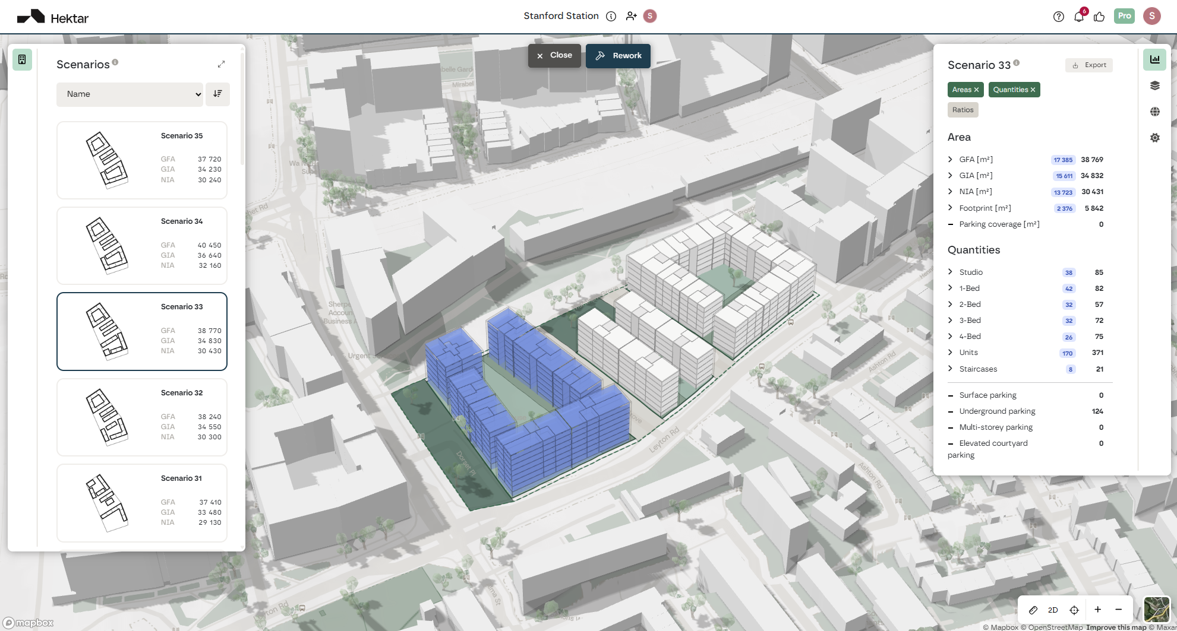Select the ruler measure tool
The width and height of the screenshot is (1177, 631).
tap(1033, 610)
